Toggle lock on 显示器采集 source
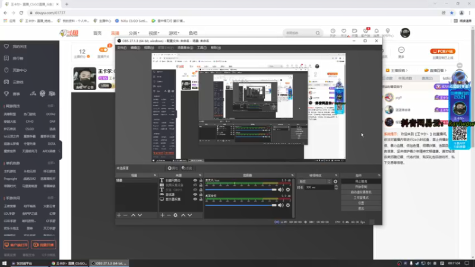This screenshot has width=475, height=267. (201, 199)
